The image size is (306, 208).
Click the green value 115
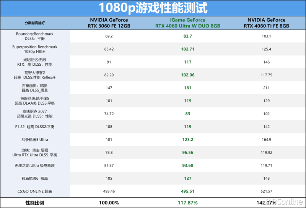point(187,101)
